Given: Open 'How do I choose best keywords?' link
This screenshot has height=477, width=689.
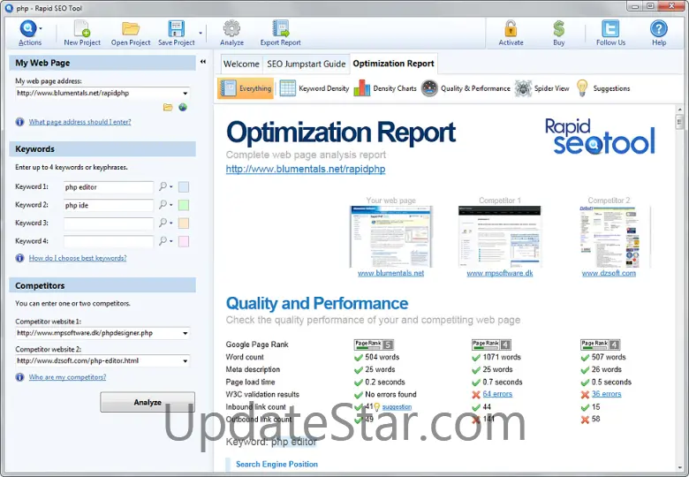Looking at the screenshot, I should (x=78, y=258).
